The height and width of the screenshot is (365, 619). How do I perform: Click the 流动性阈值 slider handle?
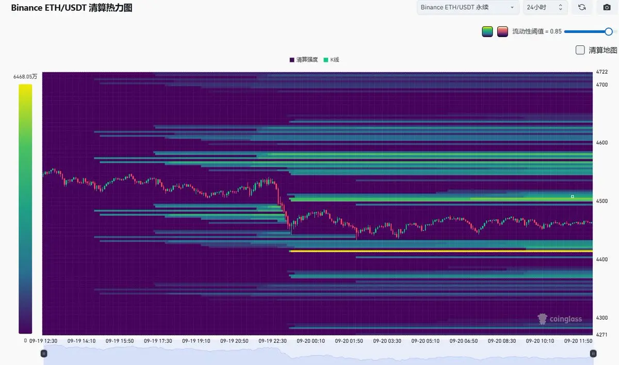click(609, 31)
